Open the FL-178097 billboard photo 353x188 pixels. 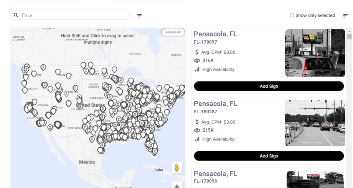point(315,53)
